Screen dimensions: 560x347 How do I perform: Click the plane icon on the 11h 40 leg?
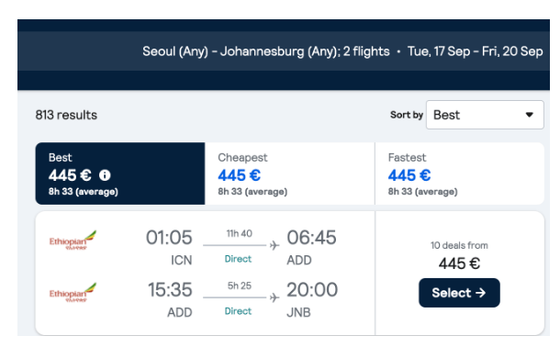(274, 245)
